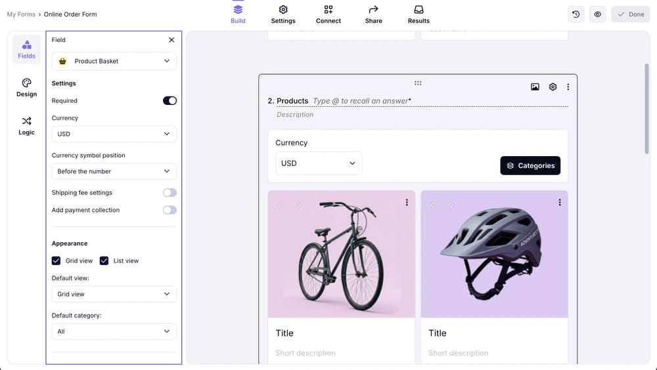This screenshot has height=370, width=657.
Task: Switch to the Connect tab
Action: (x=328, y=14)
